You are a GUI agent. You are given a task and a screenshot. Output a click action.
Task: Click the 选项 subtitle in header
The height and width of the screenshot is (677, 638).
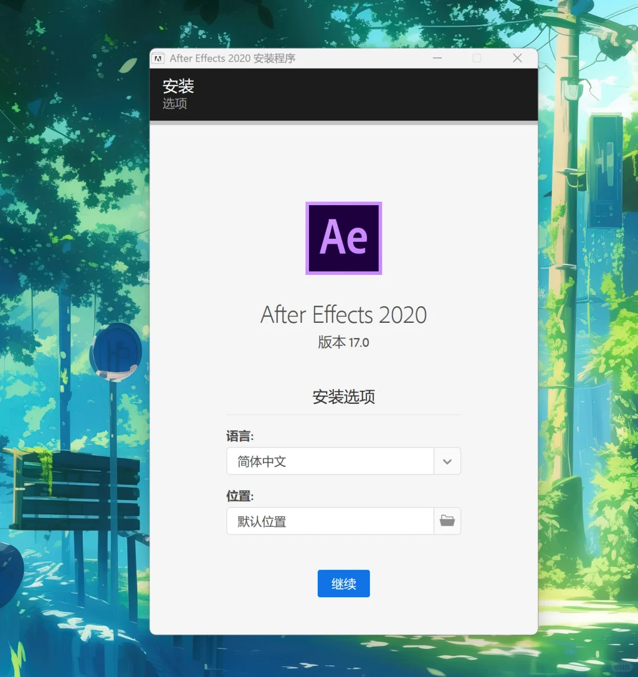point(175,103)
